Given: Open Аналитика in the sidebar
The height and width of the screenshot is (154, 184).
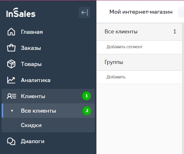Looking at the screenshot, I should pos(48,80).
